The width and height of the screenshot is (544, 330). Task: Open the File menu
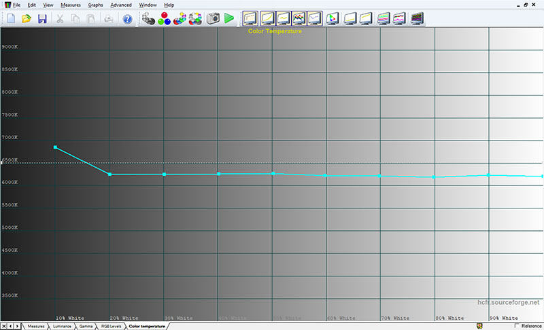[x=16, y=5]
